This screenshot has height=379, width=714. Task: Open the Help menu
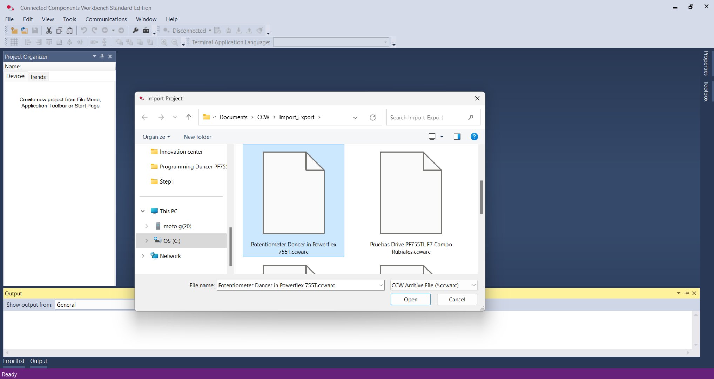click(171, 19)
